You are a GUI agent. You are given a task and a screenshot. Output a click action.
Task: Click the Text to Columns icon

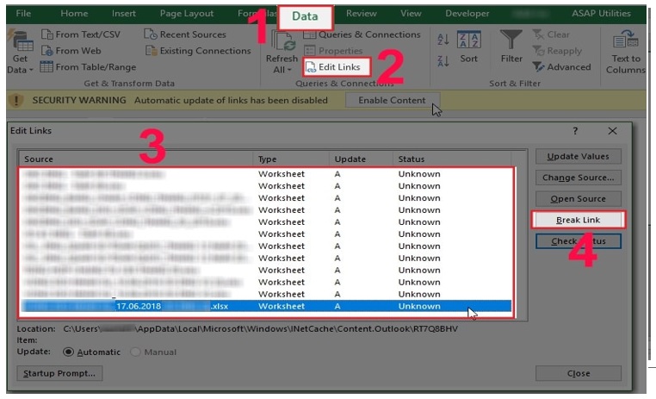625,42
